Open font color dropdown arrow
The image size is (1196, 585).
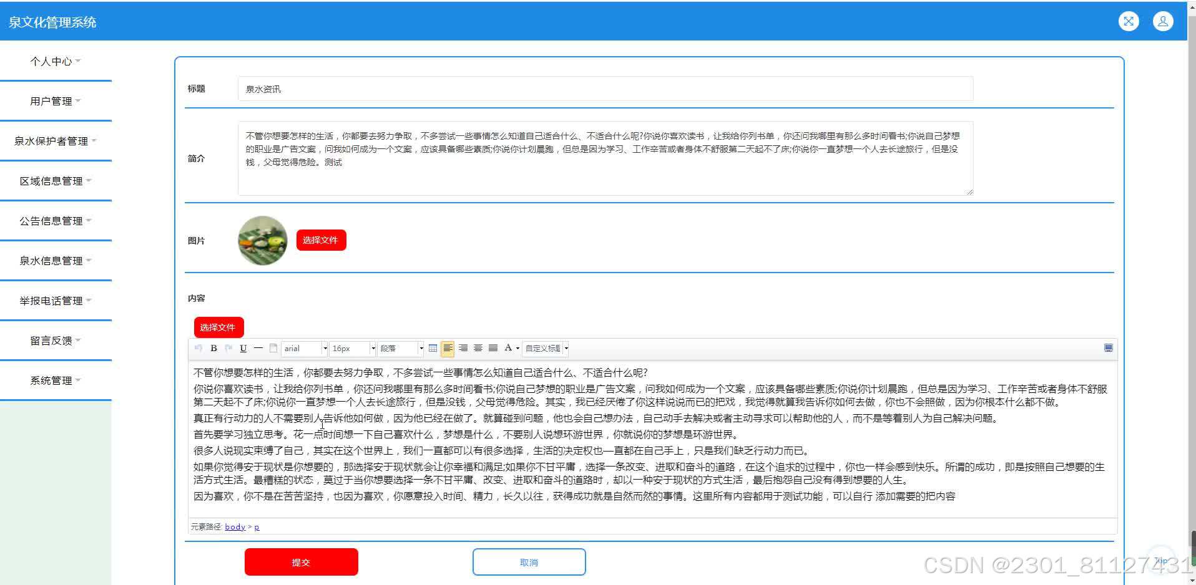517,349
